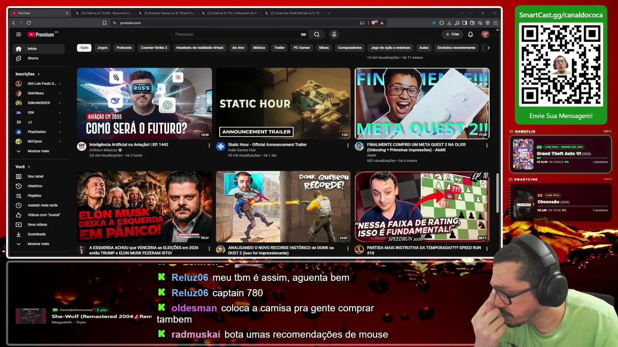The image size is (618, 347).
Task: Open the Static Hour Official Announcement Trailer title
Action: 267,145
